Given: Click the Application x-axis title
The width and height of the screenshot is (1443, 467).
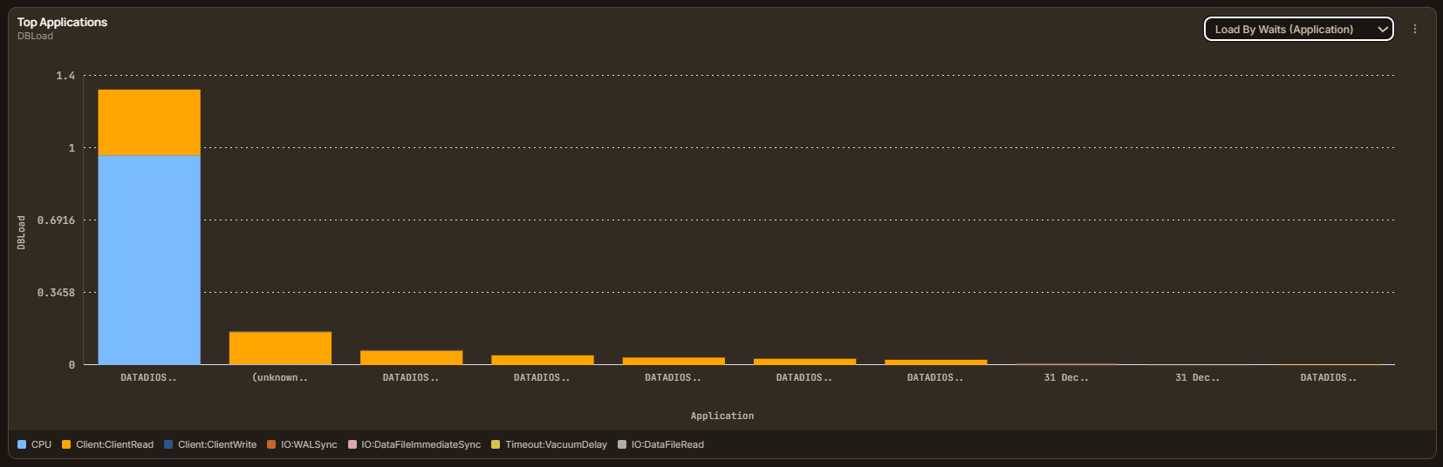Looking at the screenshot, I should 722,416.
